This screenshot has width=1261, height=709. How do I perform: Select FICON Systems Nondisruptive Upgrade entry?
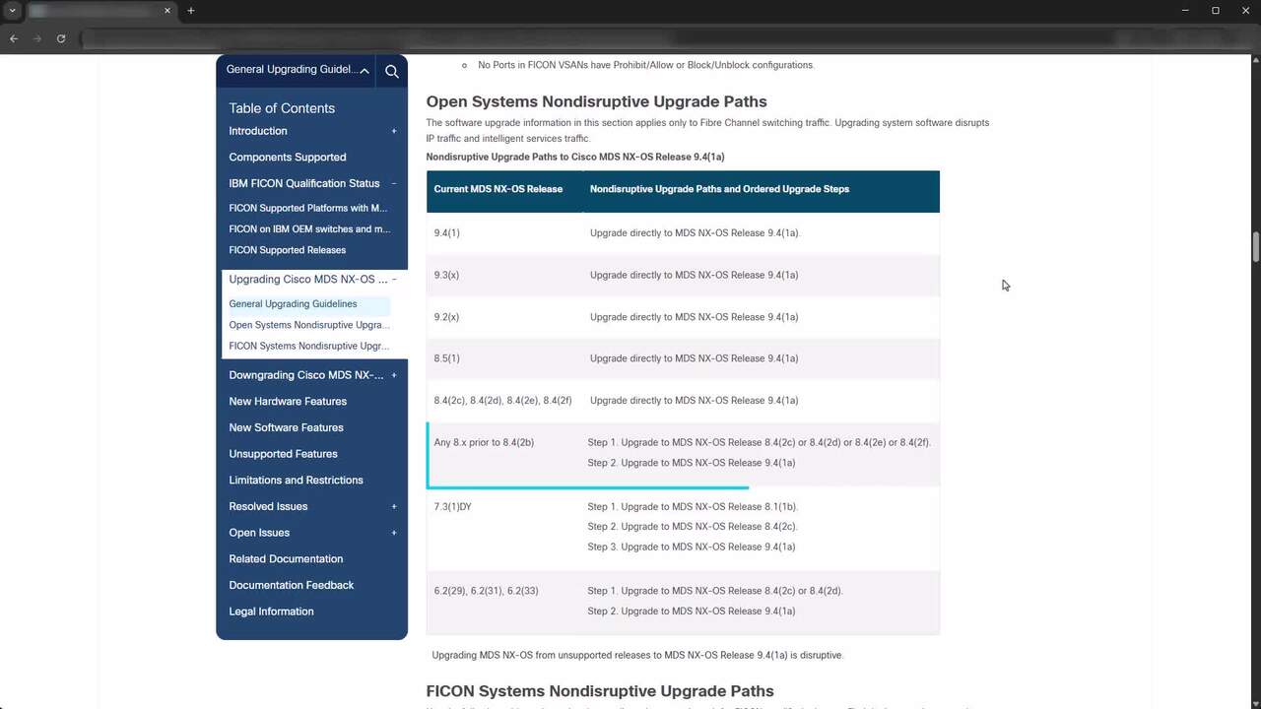click(309, 347)
